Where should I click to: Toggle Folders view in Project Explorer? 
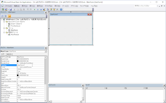(9, 16)
